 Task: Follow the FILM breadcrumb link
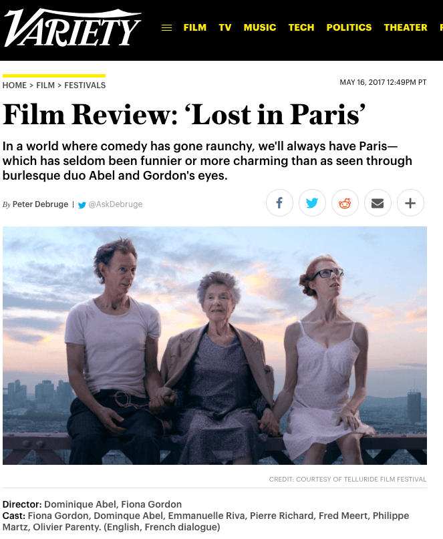pyautogui.click(x=45, y=85)
